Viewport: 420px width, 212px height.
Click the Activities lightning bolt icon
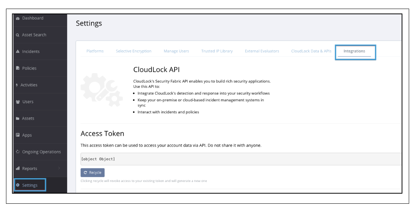[x=17, y=85]
